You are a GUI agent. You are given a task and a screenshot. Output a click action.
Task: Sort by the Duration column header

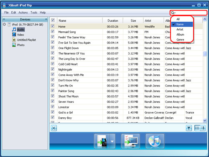tap(113, 20)
